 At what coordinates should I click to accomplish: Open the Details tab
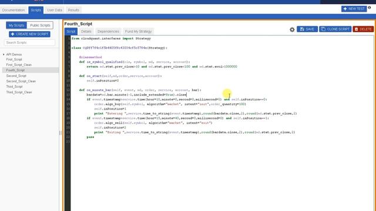tap(86, 31)
